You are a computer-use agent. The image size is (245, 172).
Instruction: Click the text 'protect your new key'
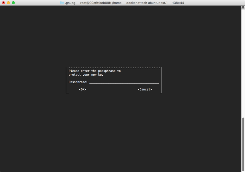click(86, 75)
